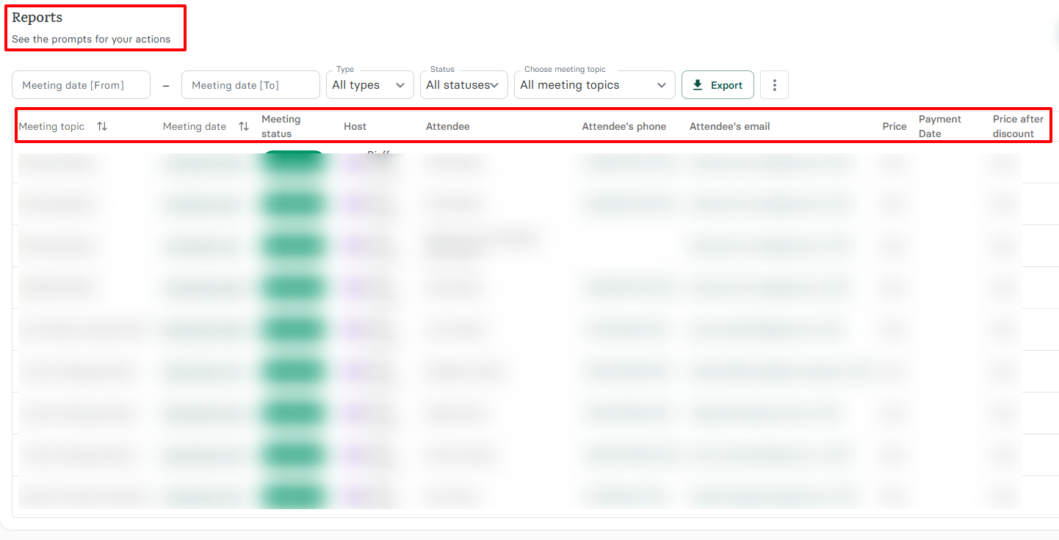Open the 'All types' Type dropdown
This screenshot has width=1059, height=540.
369,84
